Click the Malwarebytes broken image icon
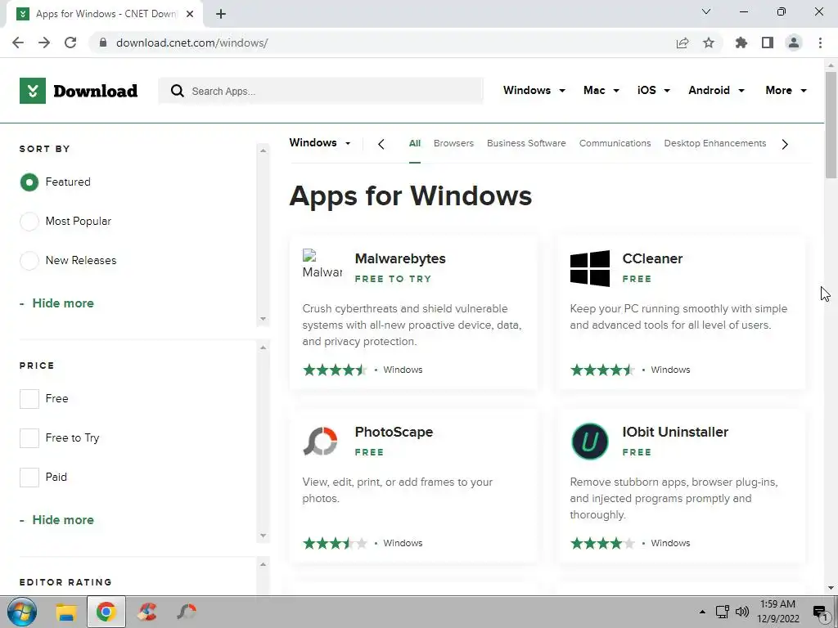Screen dimensions: 838x628 (x=322, y=265)
